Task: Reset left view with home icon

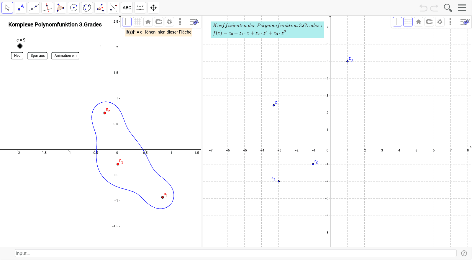Action: (148, 22)
